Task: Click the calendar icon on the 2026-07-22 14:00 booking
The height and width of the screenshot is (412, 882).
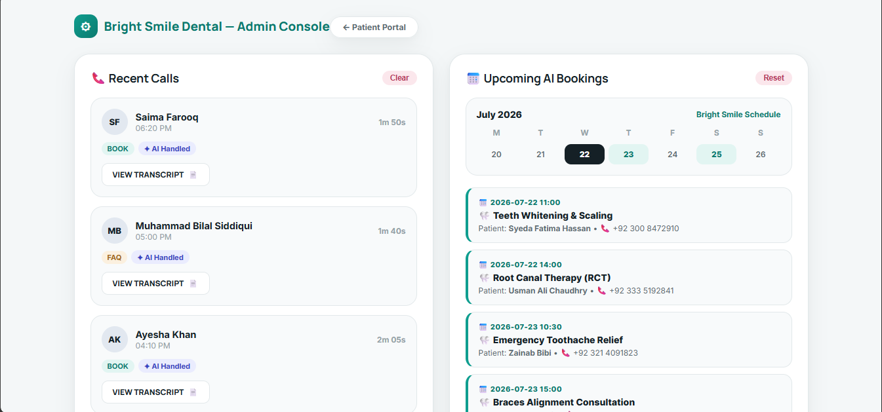Action: tap(483, 265)
